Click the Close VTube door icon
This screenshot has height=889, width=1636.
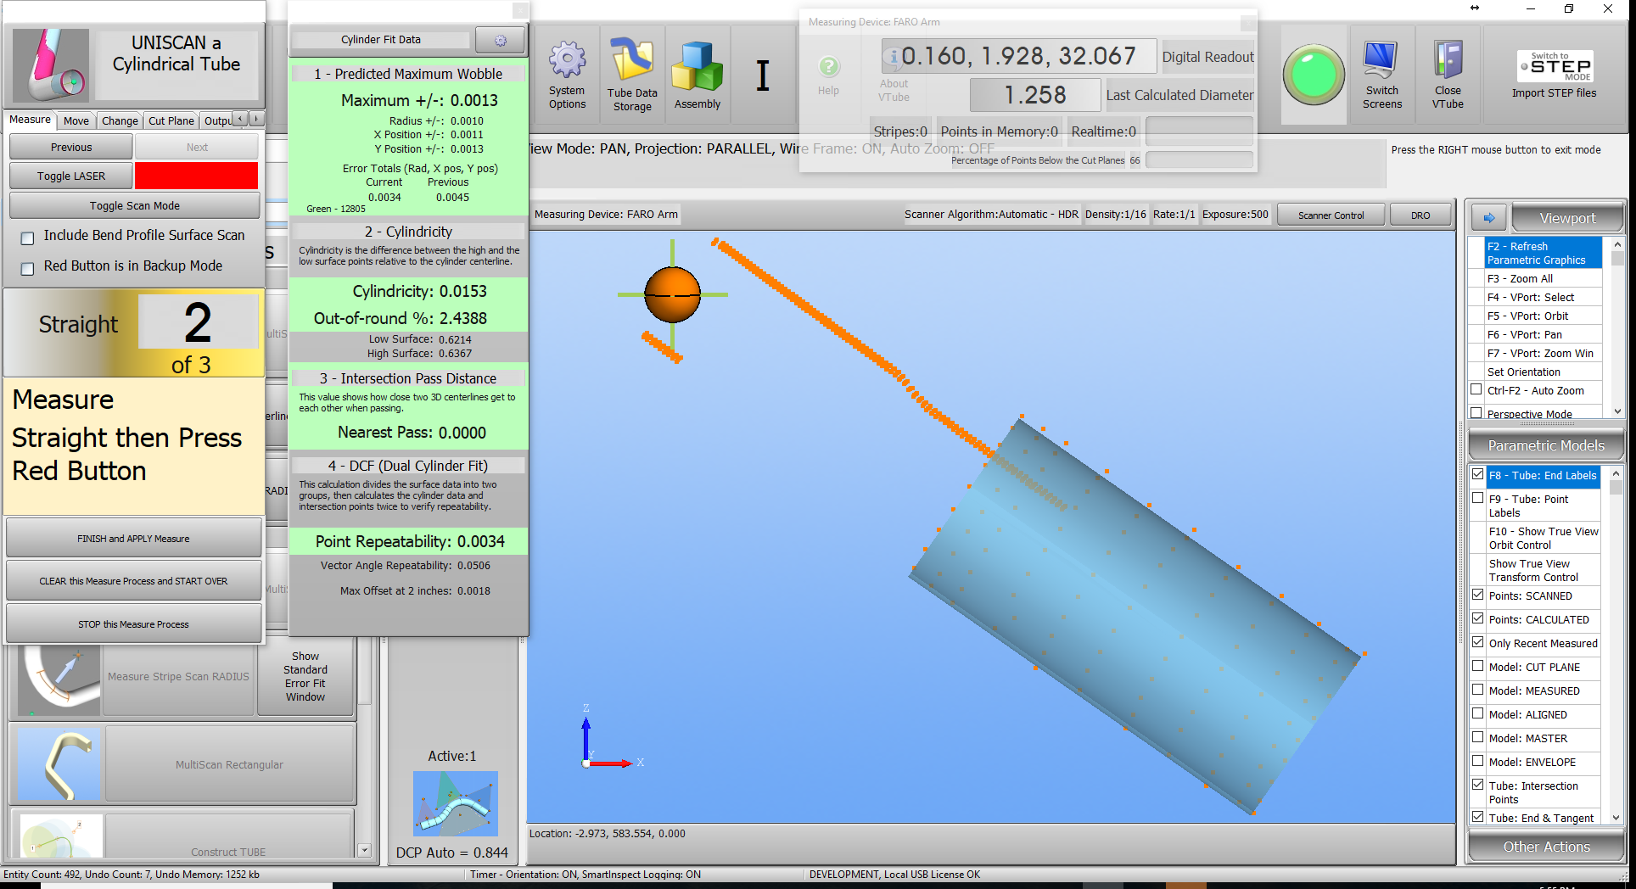(1448, 61)
